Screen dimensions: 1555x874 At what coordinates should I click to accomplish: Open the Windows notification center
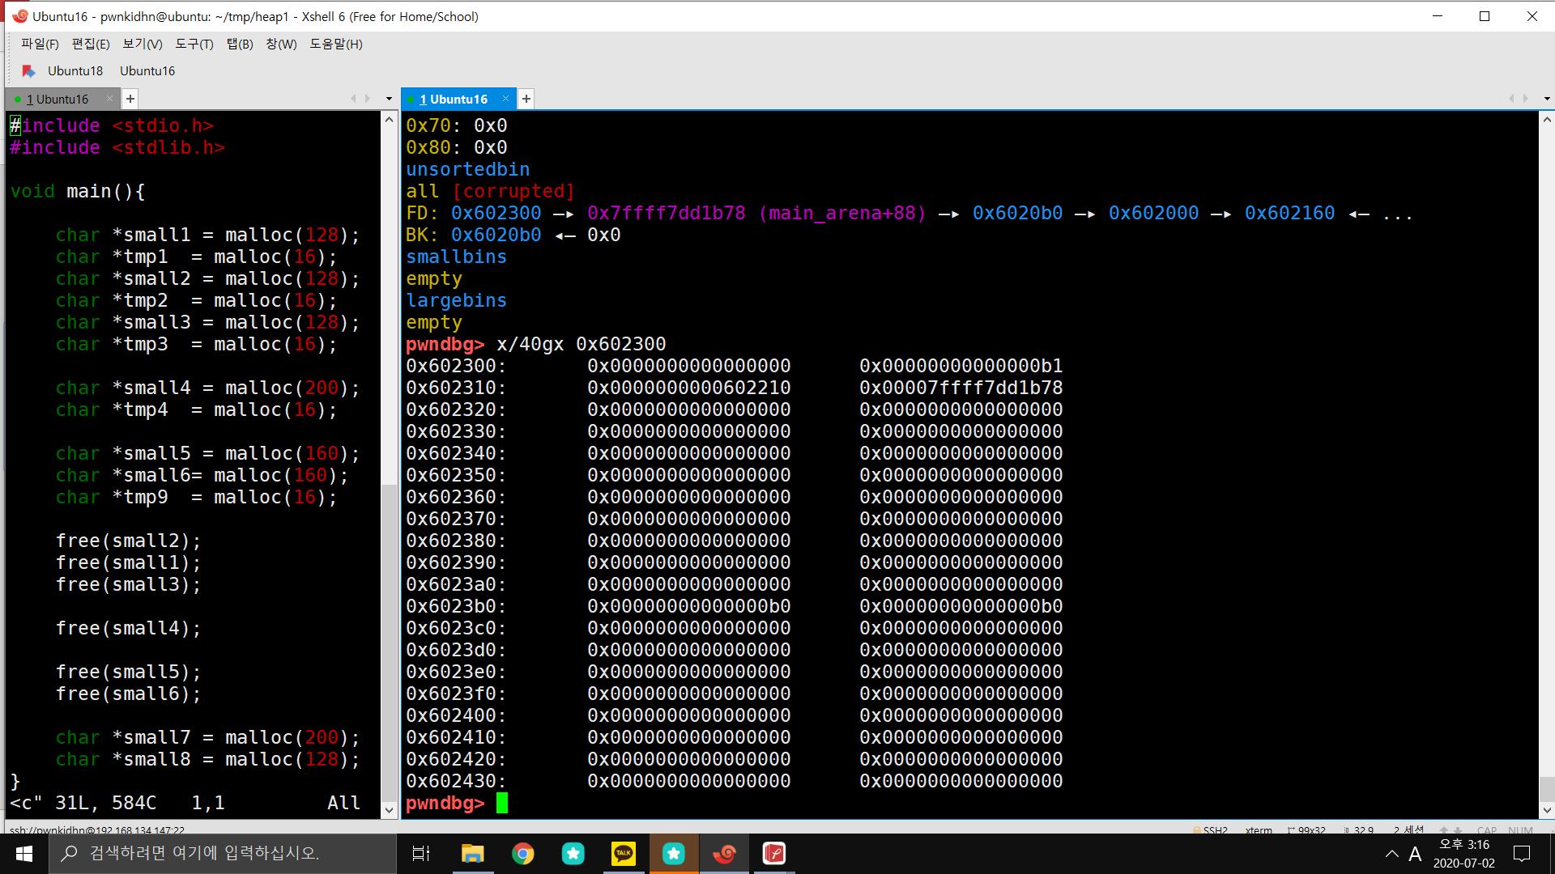1522,854
